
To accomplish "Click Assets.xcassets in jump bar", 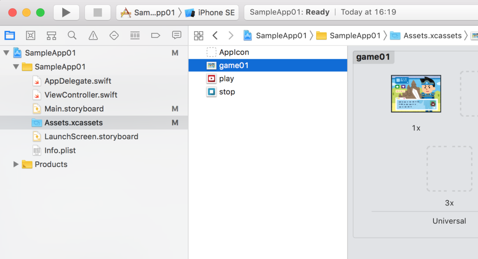I will [x=426, y=35].
